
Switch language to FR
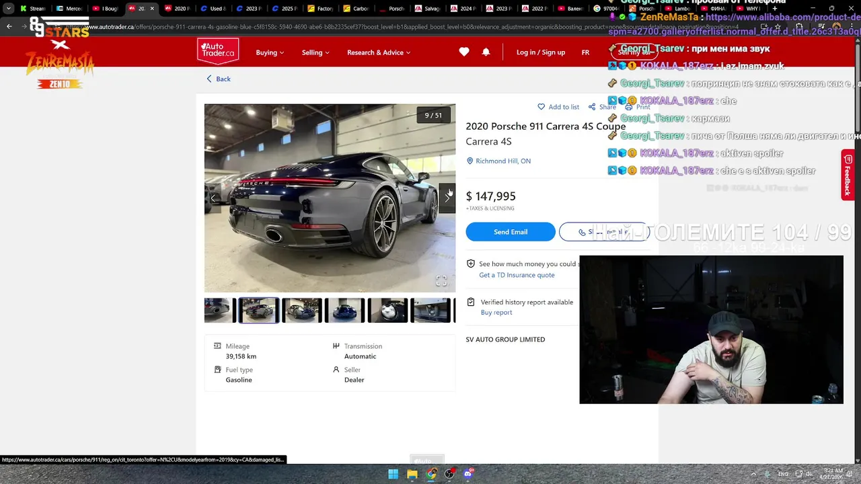coord(585,52)
